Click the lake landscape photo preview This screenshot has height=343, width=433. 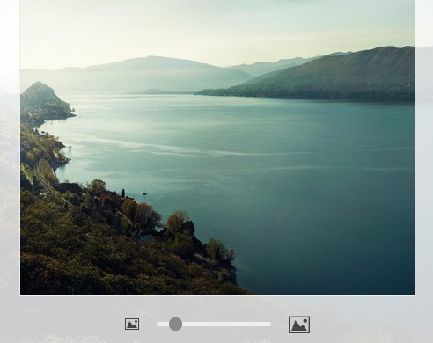217,147
